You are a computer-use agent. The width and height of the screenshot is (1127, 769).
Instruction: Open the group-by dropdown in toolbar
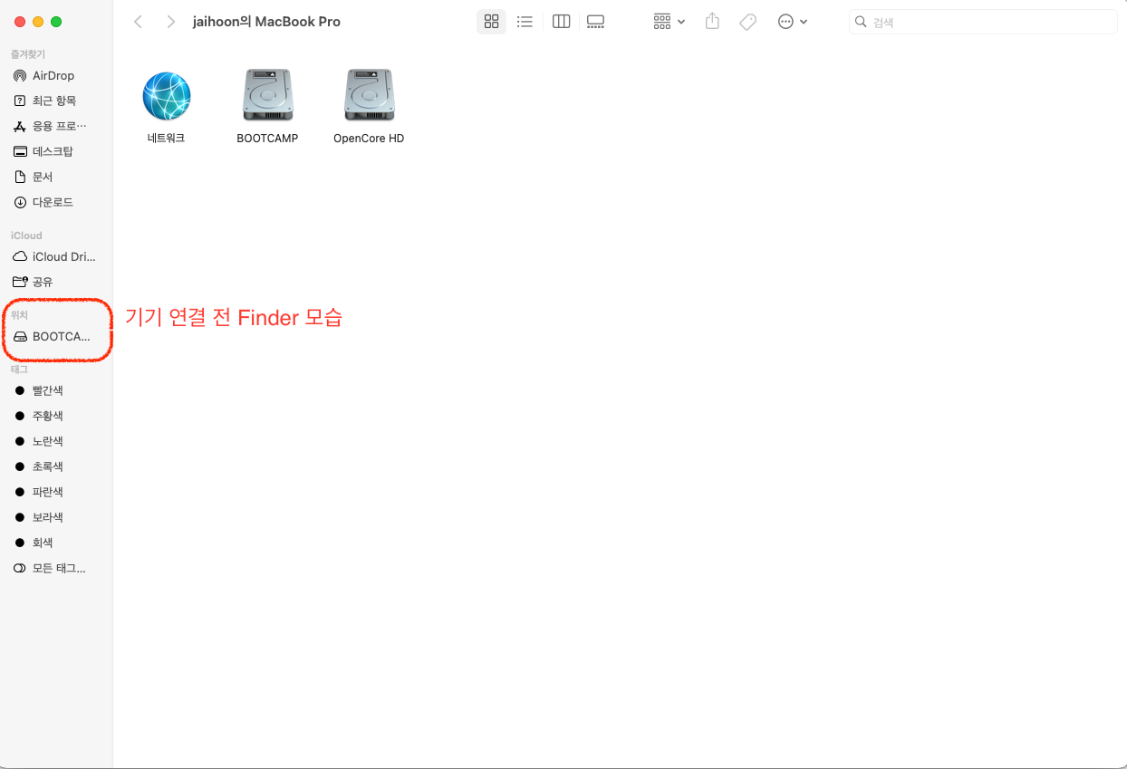(669, 22)
